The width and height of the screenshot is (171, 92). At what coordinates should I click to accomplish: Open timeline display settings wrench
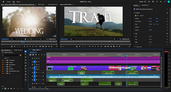click(x=42, y=55)
